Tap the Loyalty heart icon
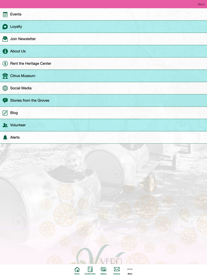Viewport: 207px width, 276px height. click(x=5, y=27)
